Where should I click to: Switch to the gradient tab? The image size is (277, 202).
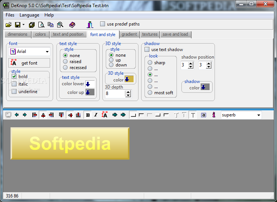[x=129, y=35]
